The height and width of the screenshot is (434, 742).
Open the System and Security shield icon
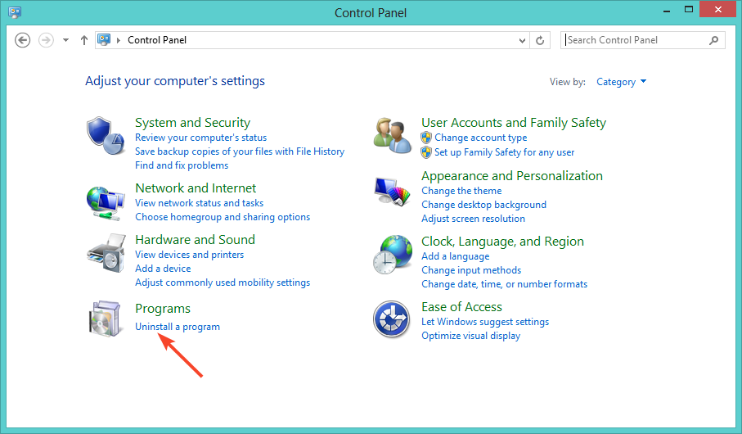106,136
